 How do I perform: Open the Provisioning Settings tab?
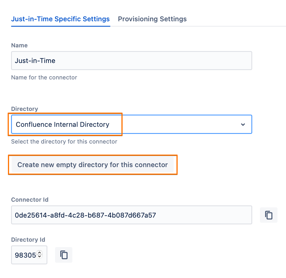pyautogui.click(x=152, y=19)
